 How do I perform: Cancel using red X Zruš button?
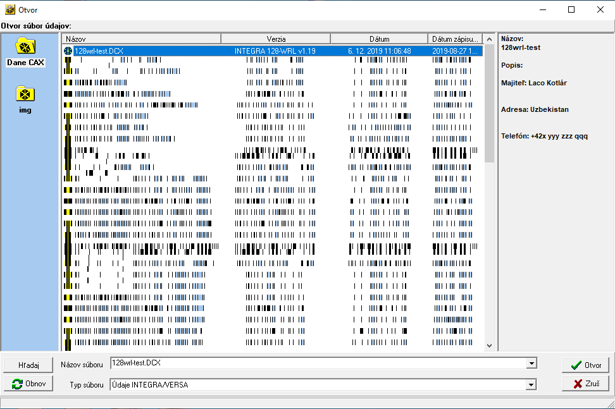(x=585, y=384)
